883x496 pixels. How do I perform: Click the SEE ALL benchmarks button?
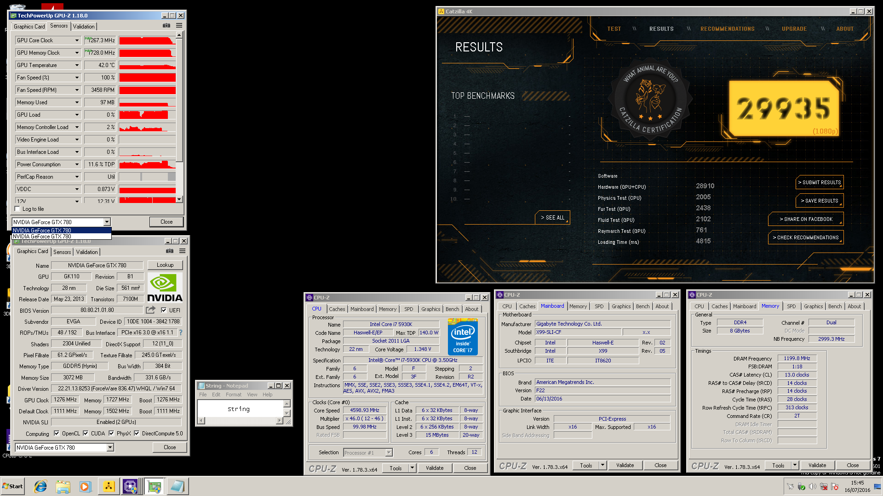click(552, 218)
